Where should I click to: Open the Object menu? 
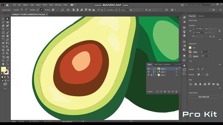[25, 5]
